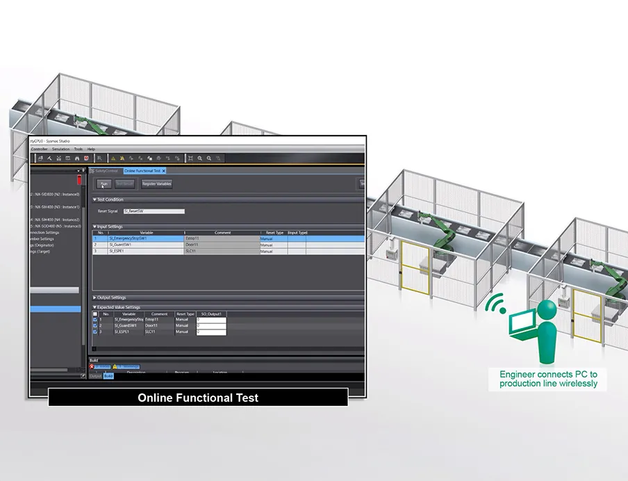Click the Register Variables button

[x=156, y=184]
